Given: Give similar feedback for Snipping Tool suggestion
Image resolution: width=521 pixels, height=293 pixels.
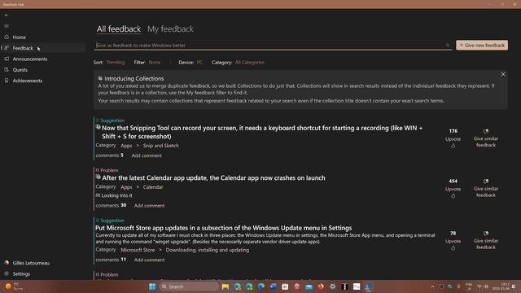Looking at the screenshot, I should pyautogui.click(x=486, y=138).
